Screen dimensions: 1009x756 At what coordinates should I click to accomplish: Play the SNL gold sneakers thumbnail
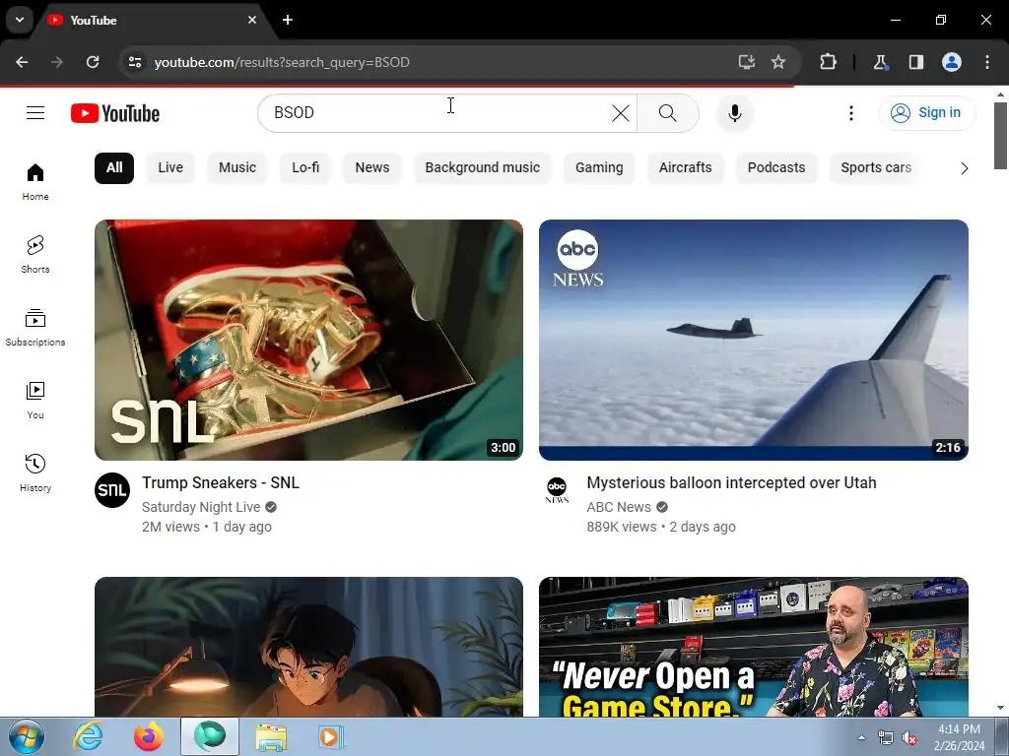pyautogui.click(x=308, y=340)
